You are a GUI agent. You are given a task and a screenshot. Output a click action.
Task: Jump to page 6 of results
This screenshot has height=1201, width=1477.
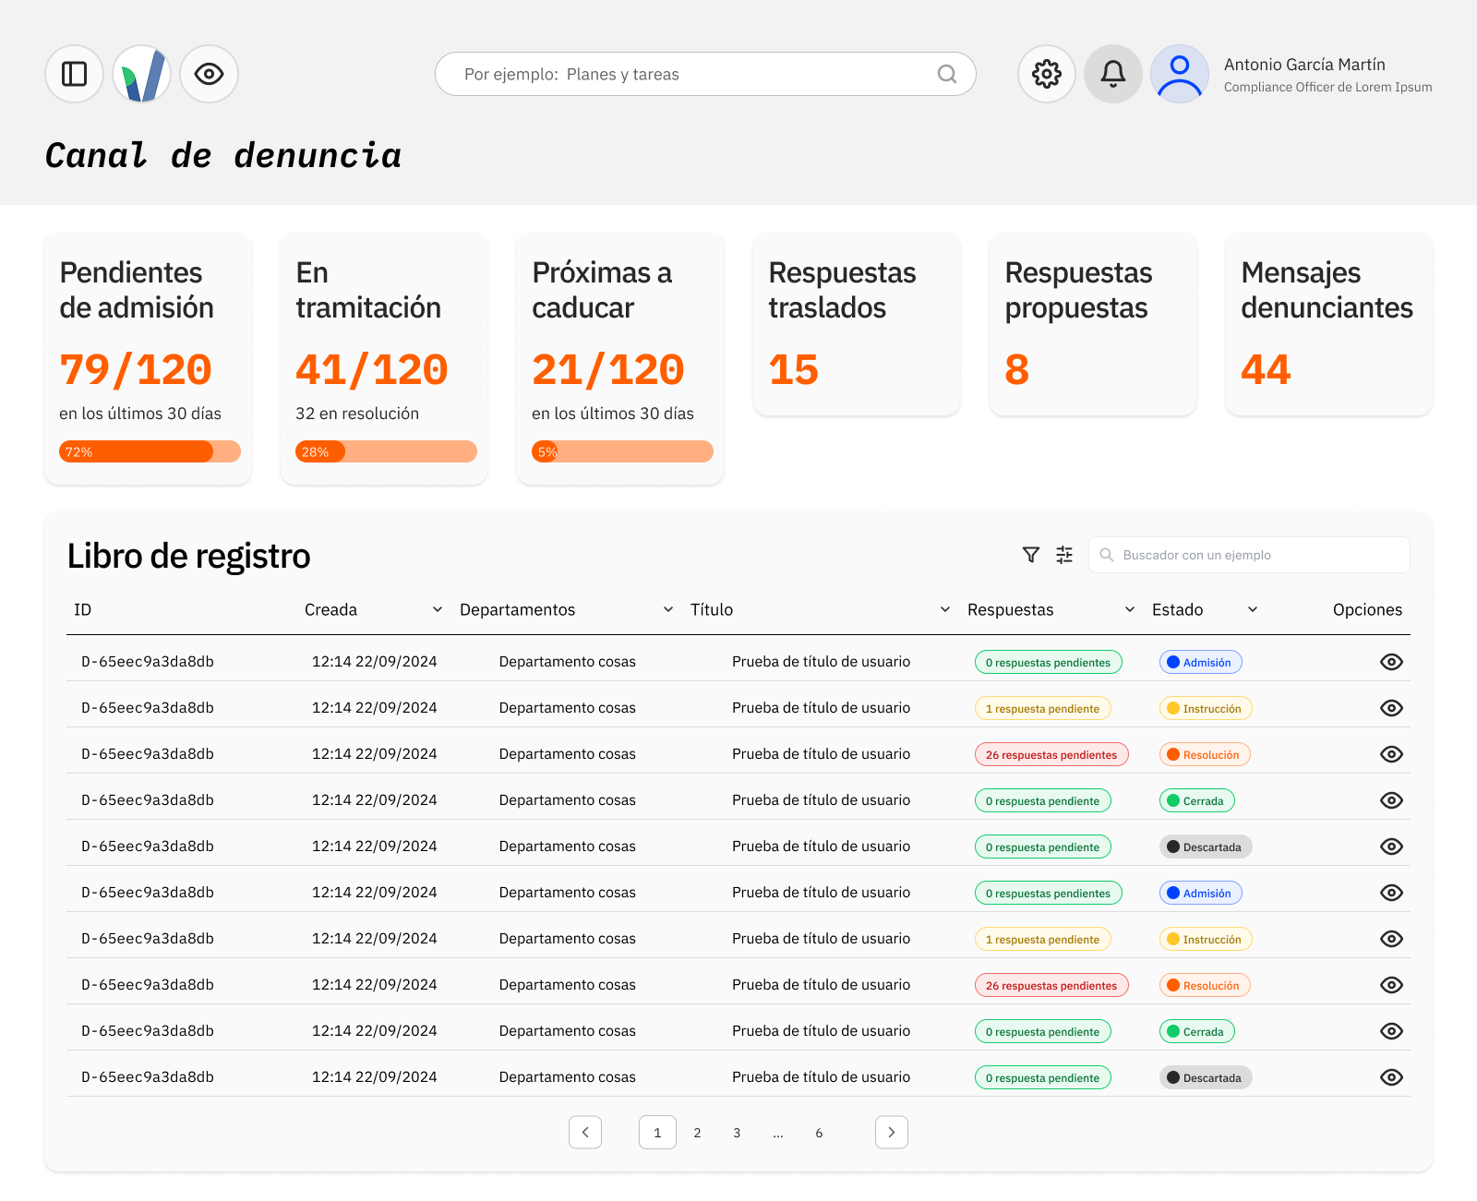tap(819, 1133)
